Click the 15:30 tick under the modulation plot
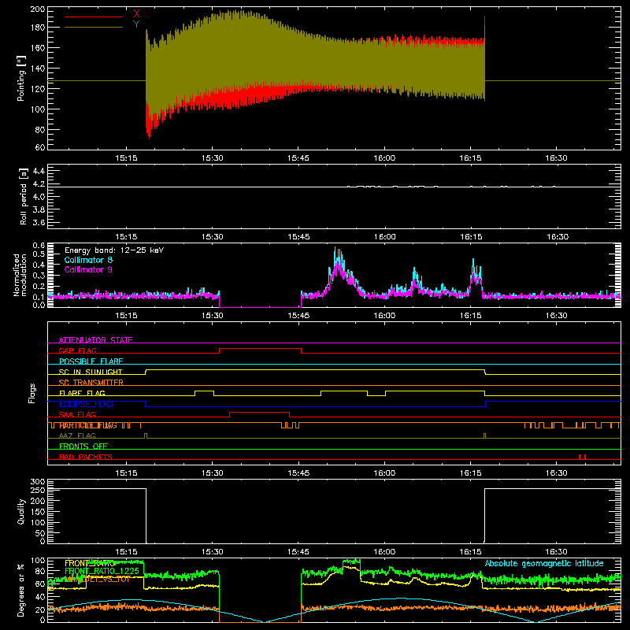The image size is (630, 630). coord(212,316)
